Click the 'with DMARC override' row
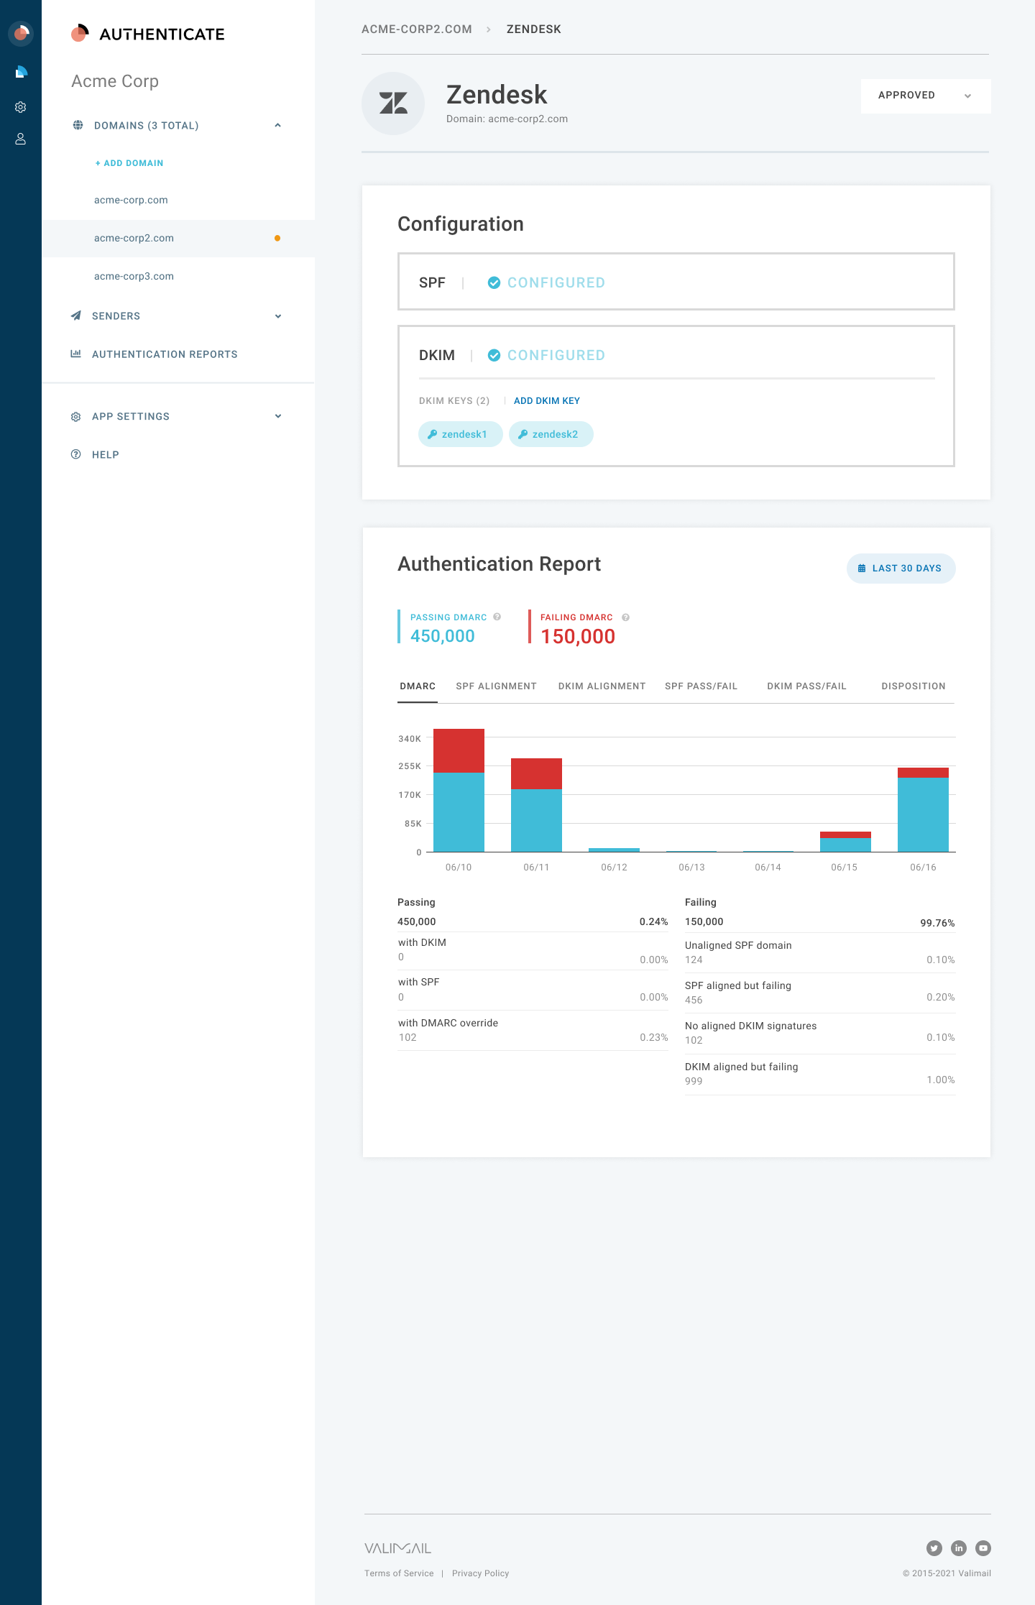The image size is (1035, 1605). pos(533,1030)
